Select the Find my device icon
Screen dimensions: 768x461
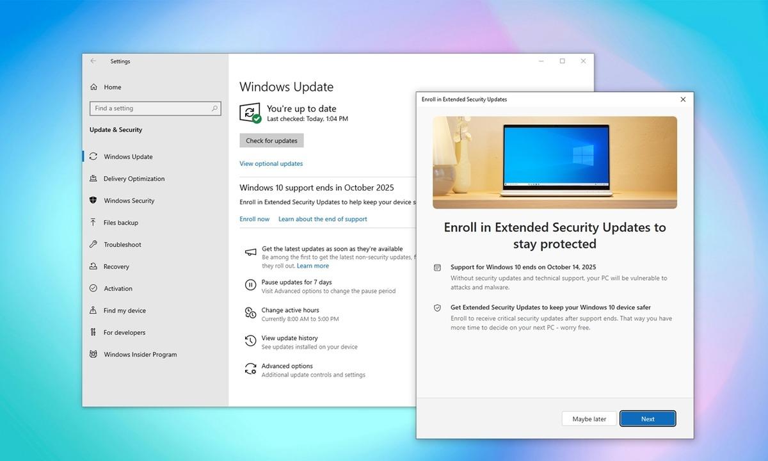pos(93,311)
